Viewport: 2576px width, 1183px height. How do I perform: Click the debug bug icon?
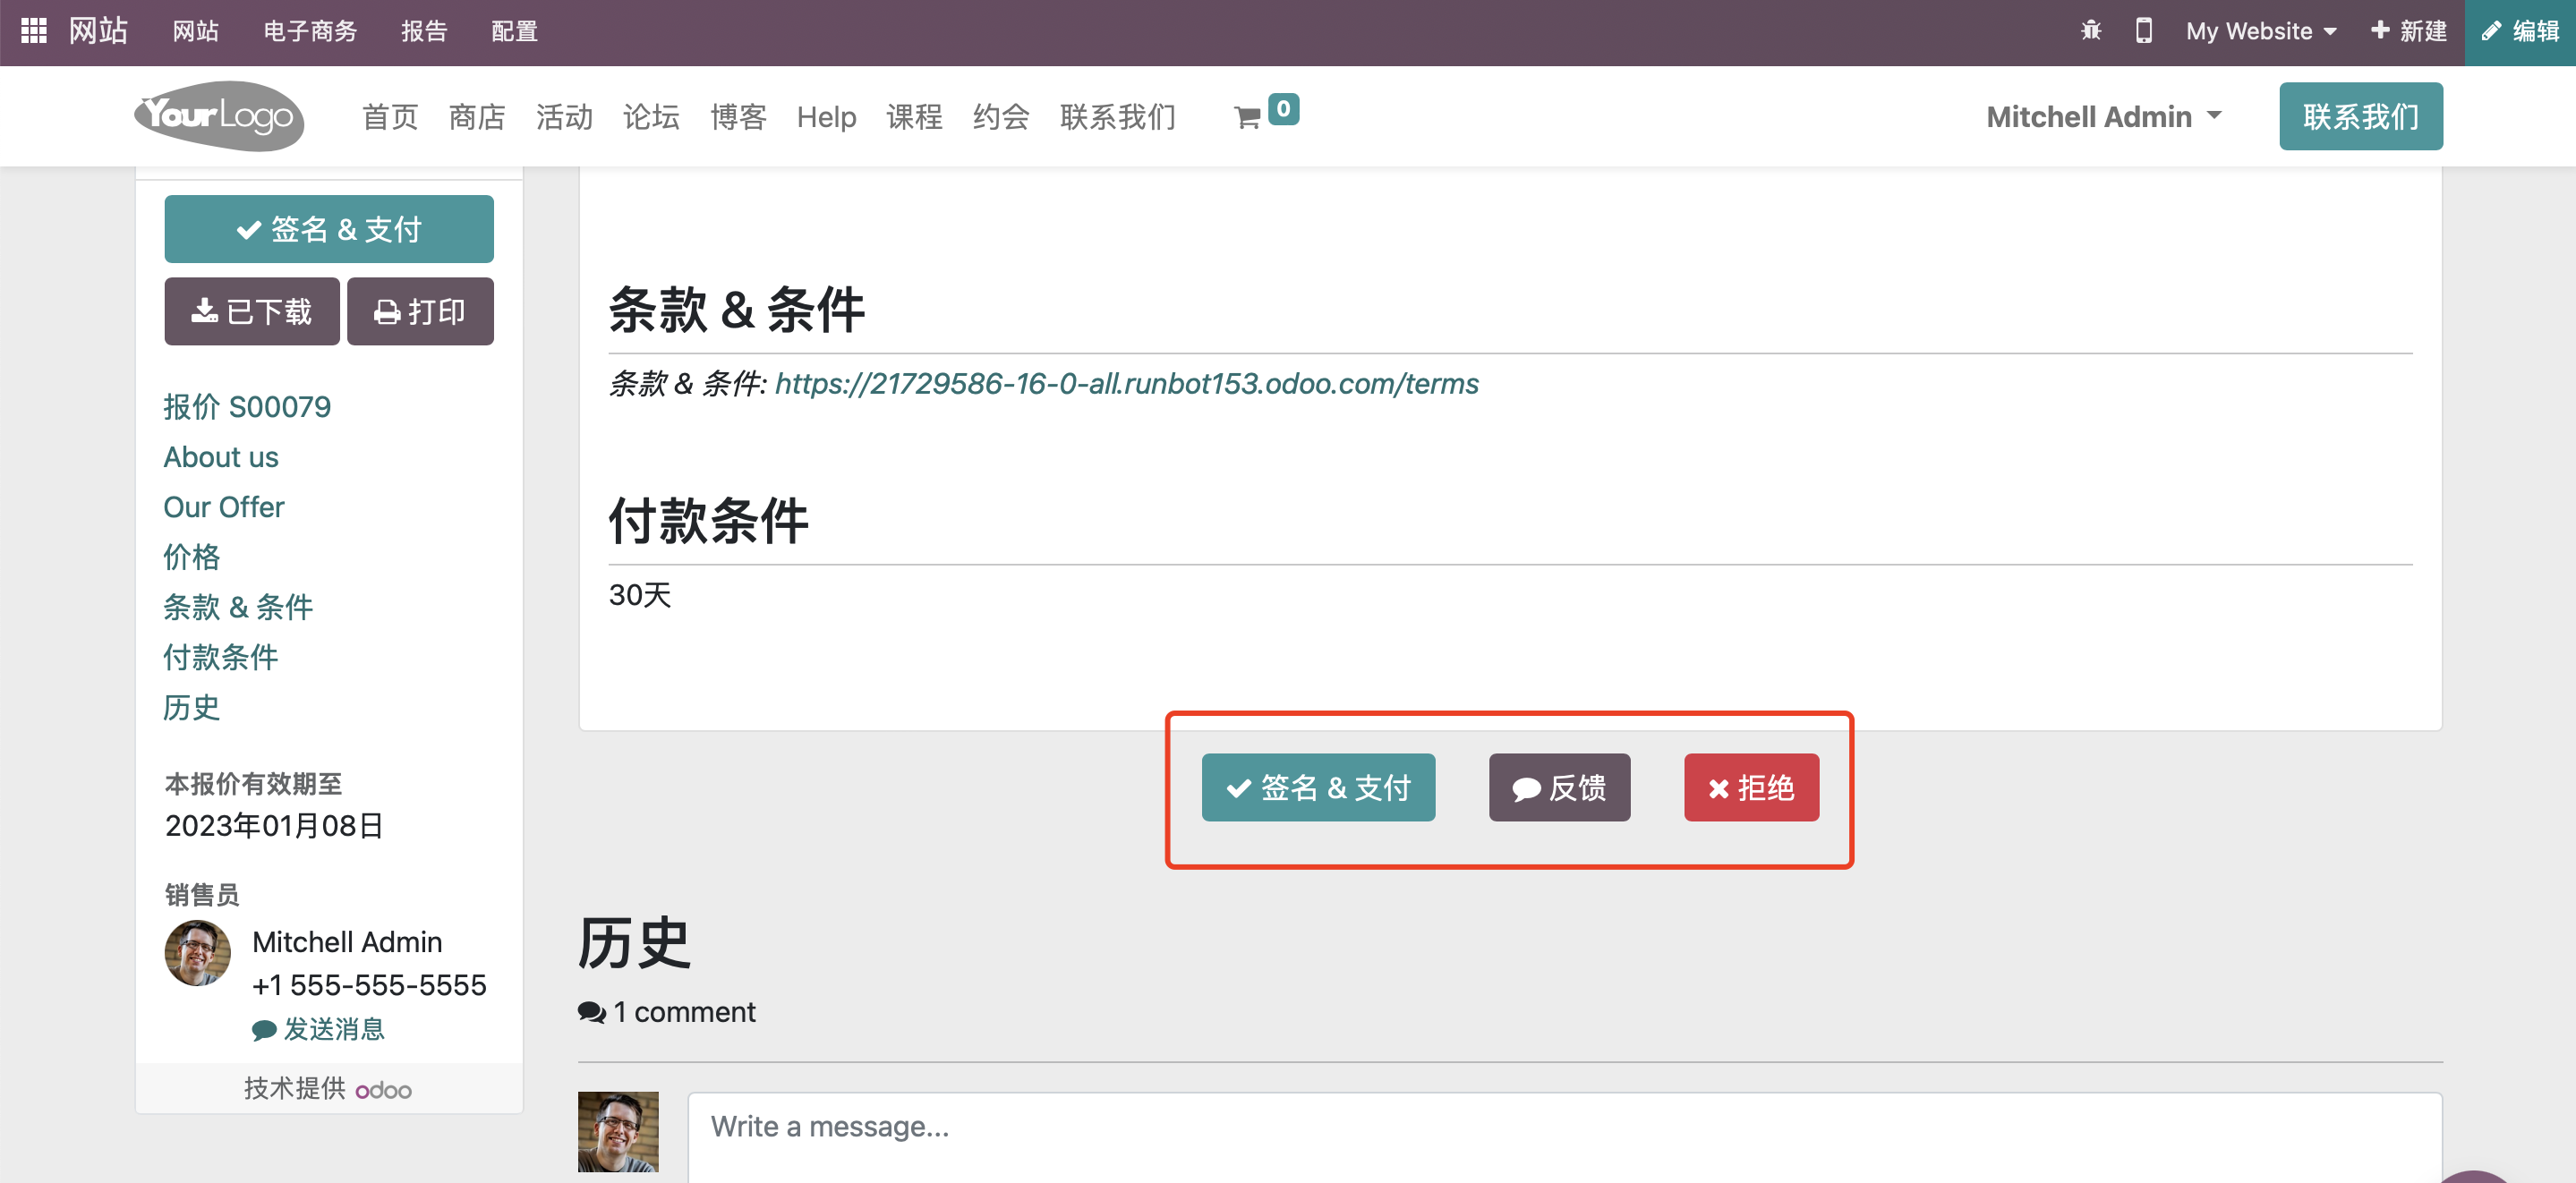click(x=2091, y=31)
